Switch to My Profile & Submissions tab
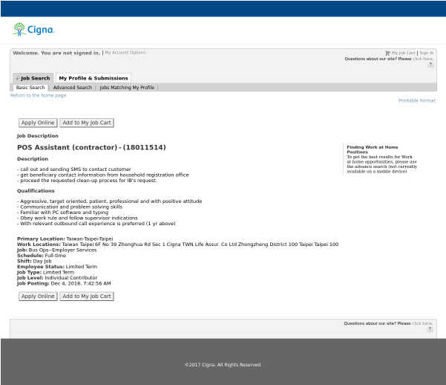The image size is (446, 385). coord(93,78)
